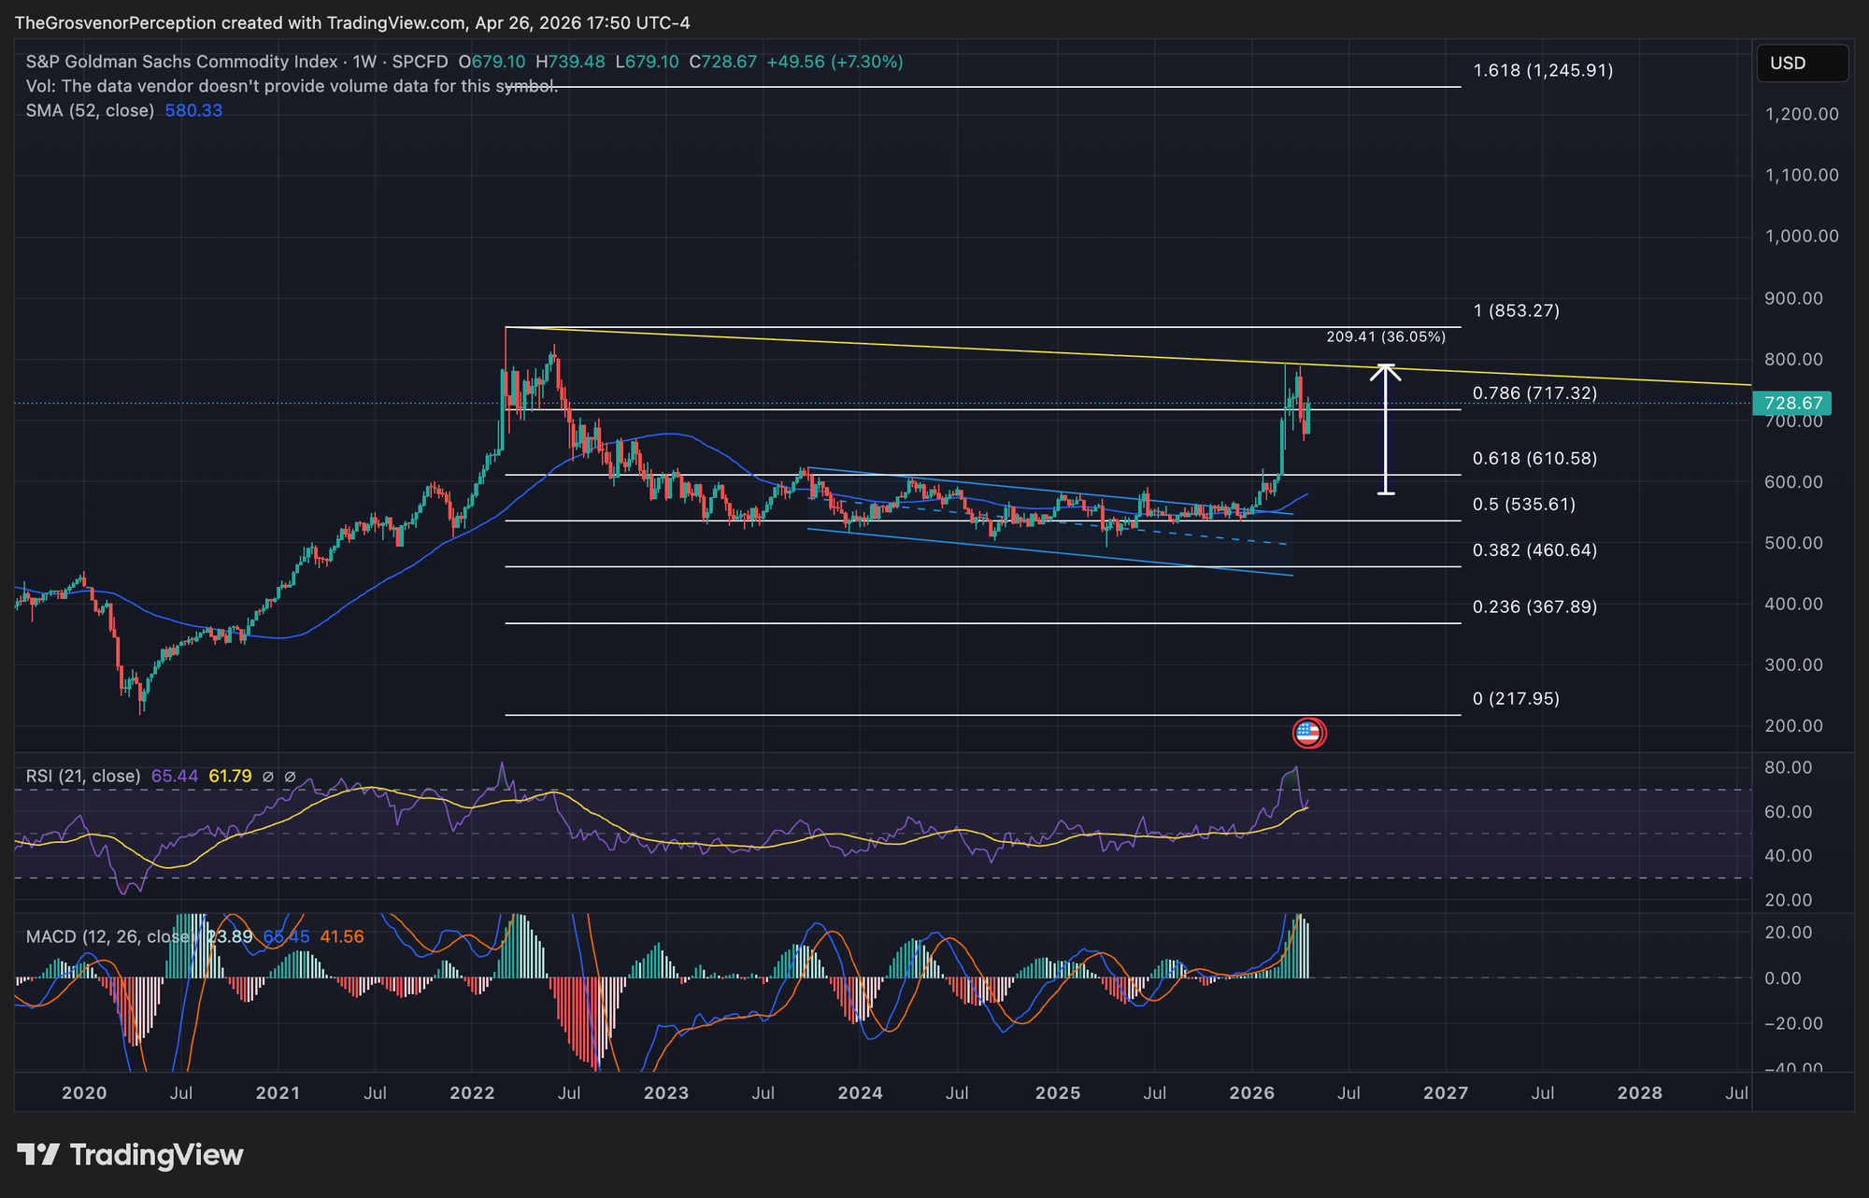This screenshot has width=1869, height=1198.
Task: Click the US flag economic event icon
Action: (x=1308, y=734)
